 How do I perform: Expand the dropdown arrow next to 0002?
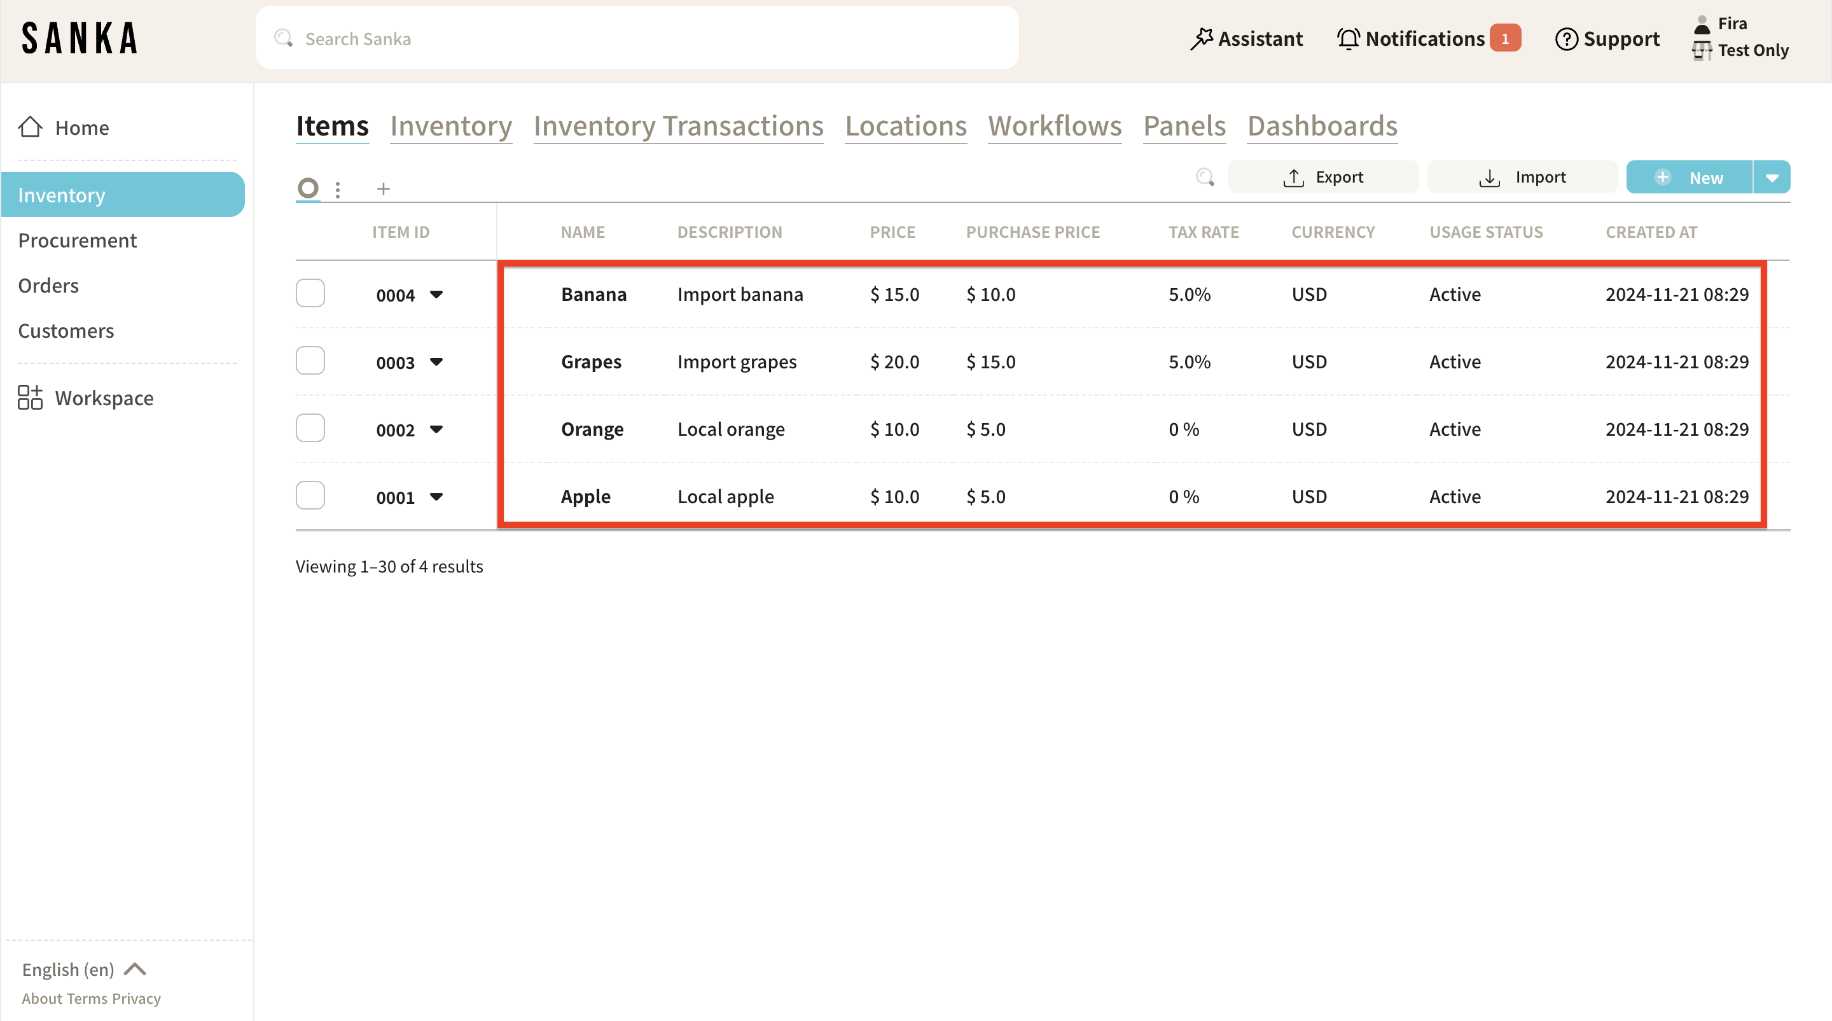tap(436, 429)
